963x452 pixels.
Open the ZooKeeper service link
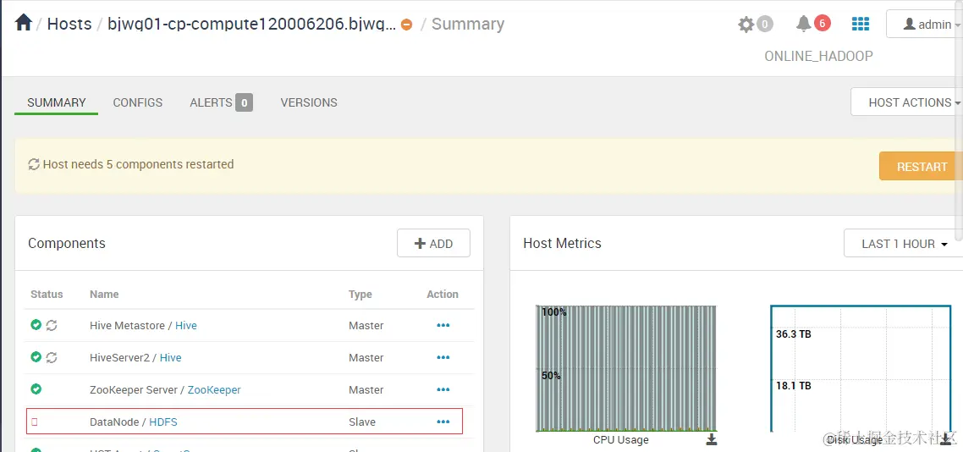click(x=214, y=390)
